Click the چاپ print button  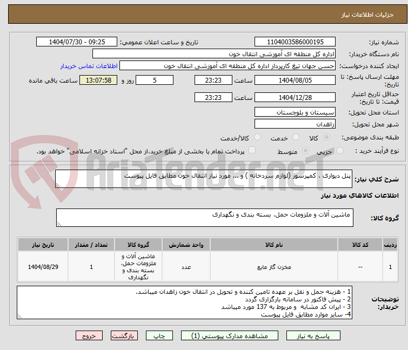pyautogui.click(x=159, y=336)
